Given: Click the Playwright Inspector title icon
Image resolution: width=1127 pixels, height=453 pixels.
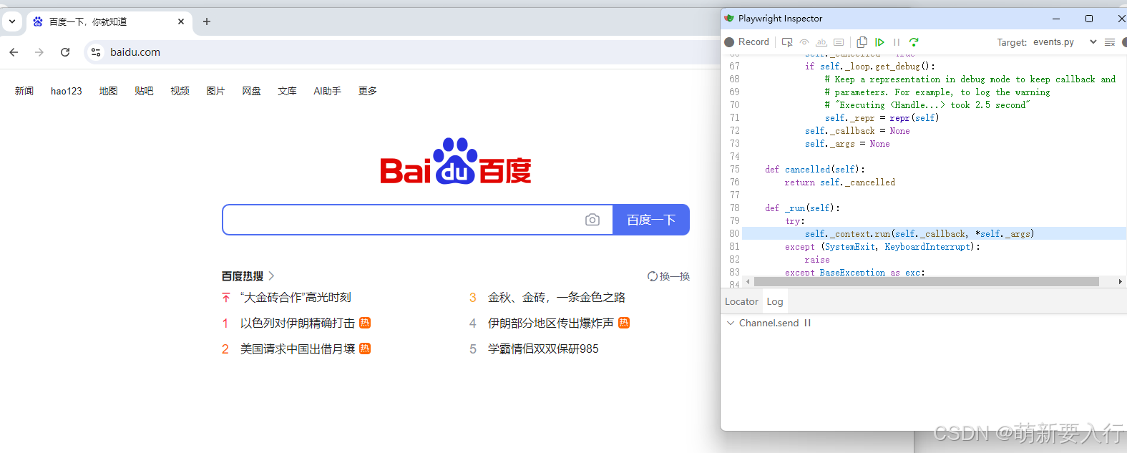Looking at the screenshot, I should tap(729, 19).
